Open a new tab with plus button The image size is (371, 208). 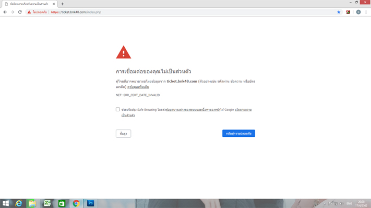coord(63,4)
